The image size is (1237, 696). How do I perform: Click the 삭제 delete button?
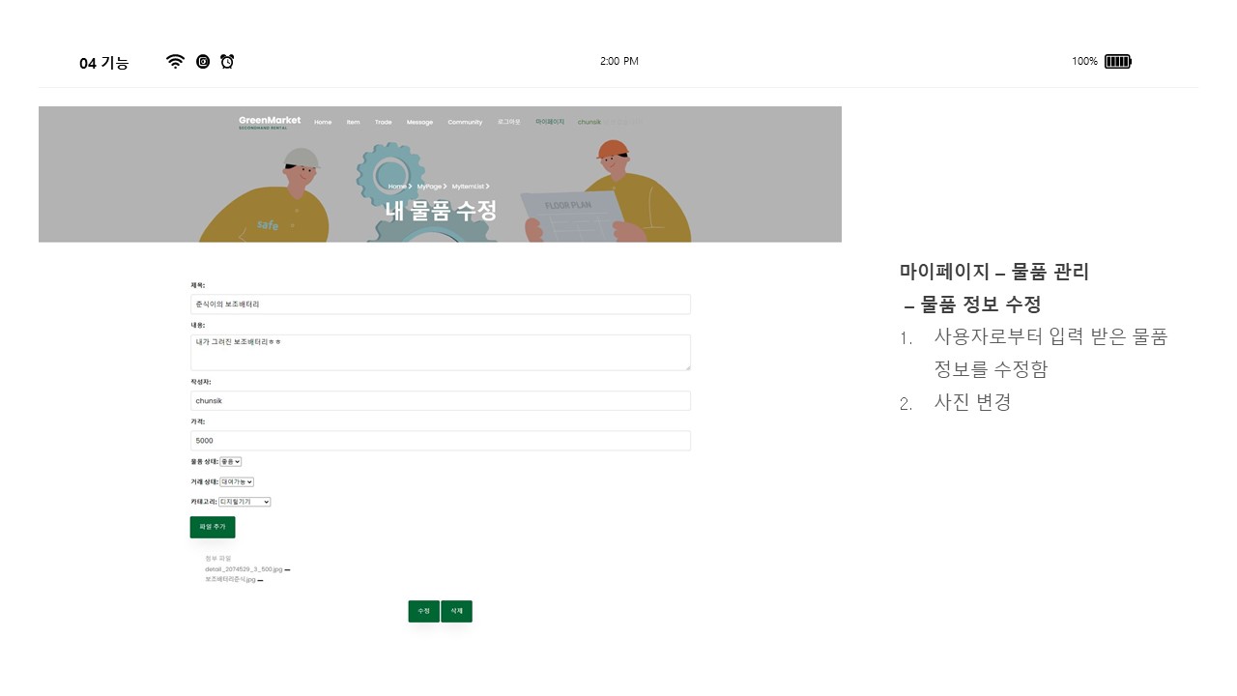(x=455, y=611)
